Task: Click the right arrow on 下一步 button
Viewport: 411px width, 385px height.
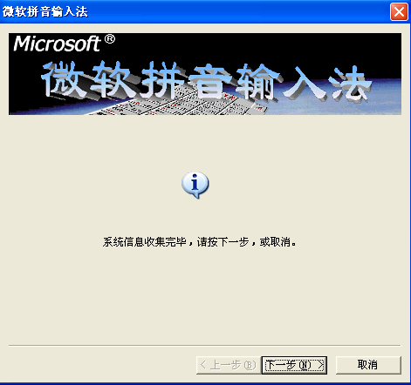Action: click(320, 365)
